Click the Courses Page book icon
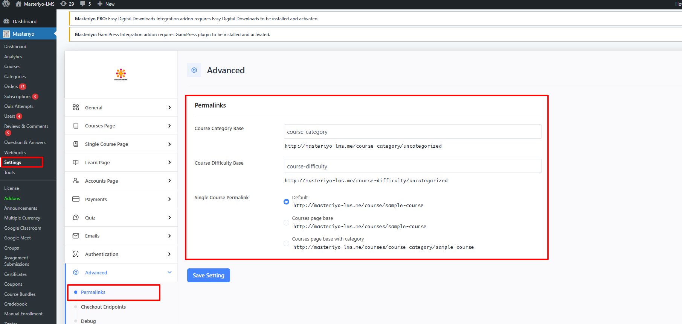682x324 pixels. [x=76, y=126]
